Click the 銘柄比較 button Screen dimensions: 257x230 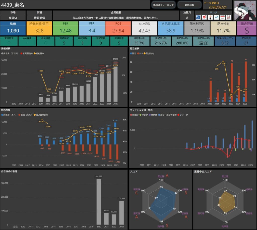(x=189, y=5)
